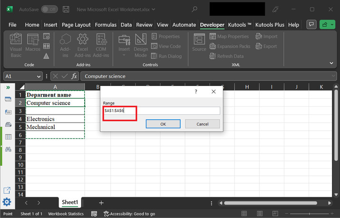Click Map Properties

pyautogui.click(x=229, y=37)
